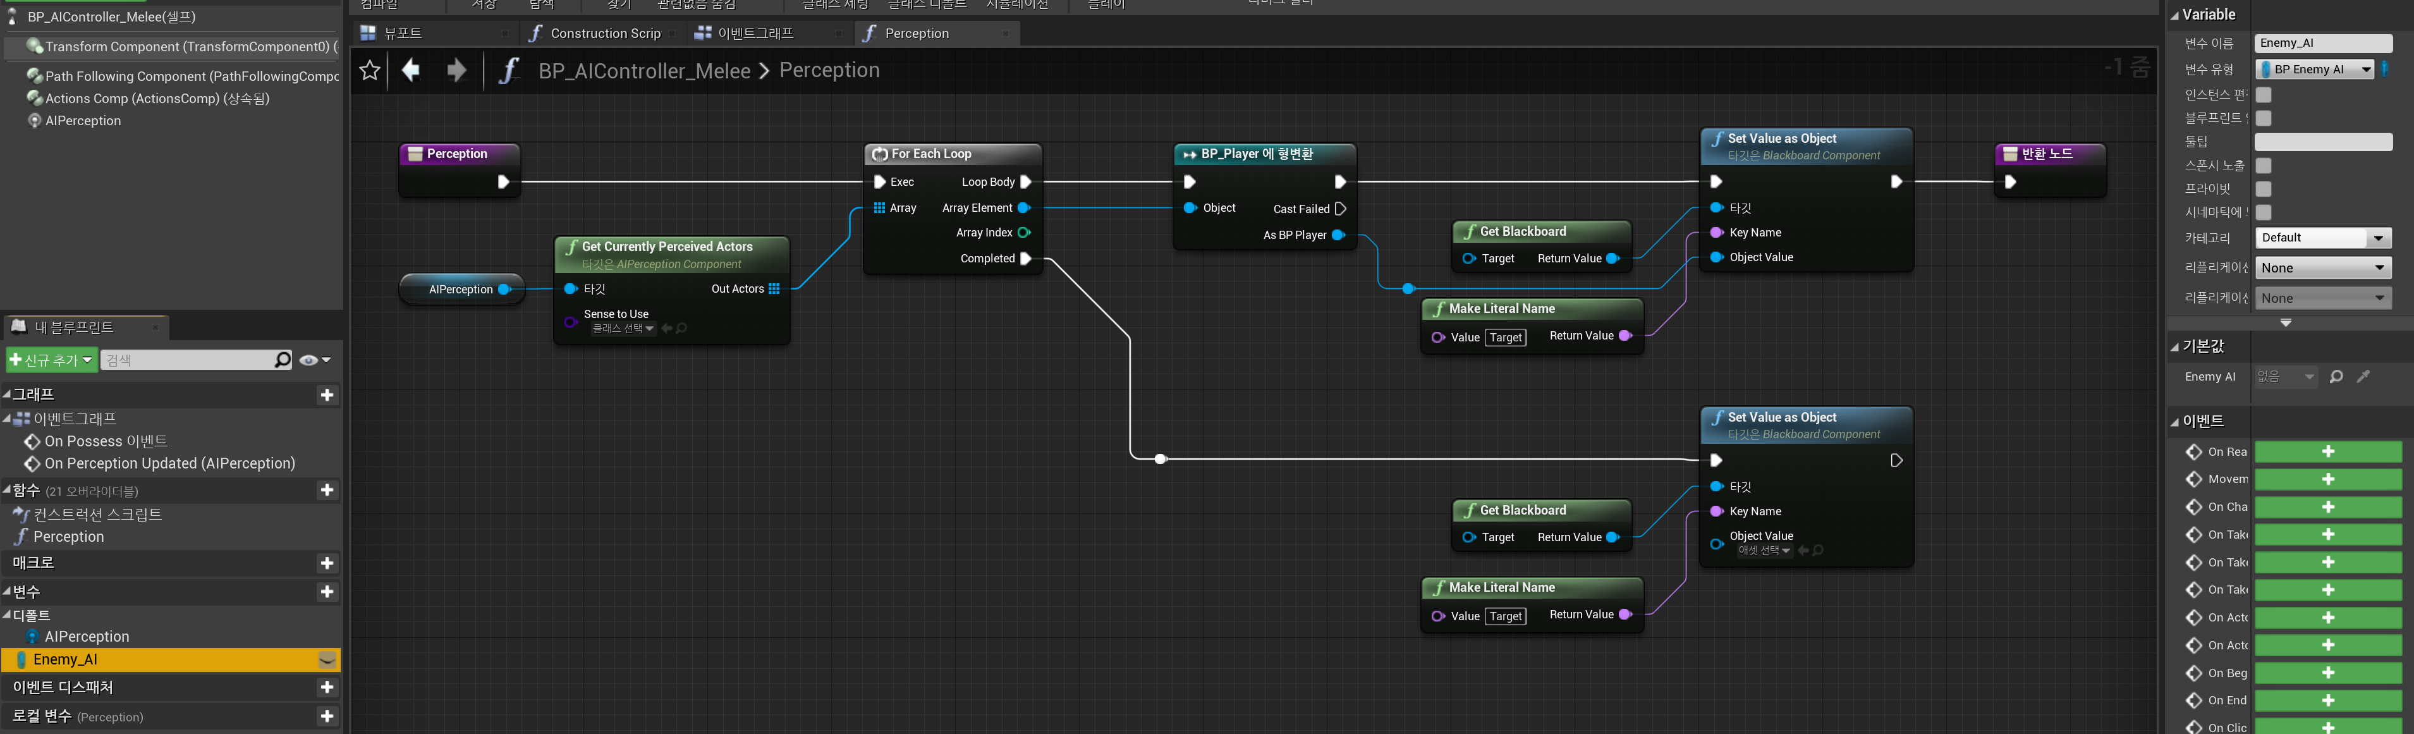Enable the 인스턴스 편집가능 checkbox
The width and height of the screenshot is (2414, 734).
(2263, 95)
